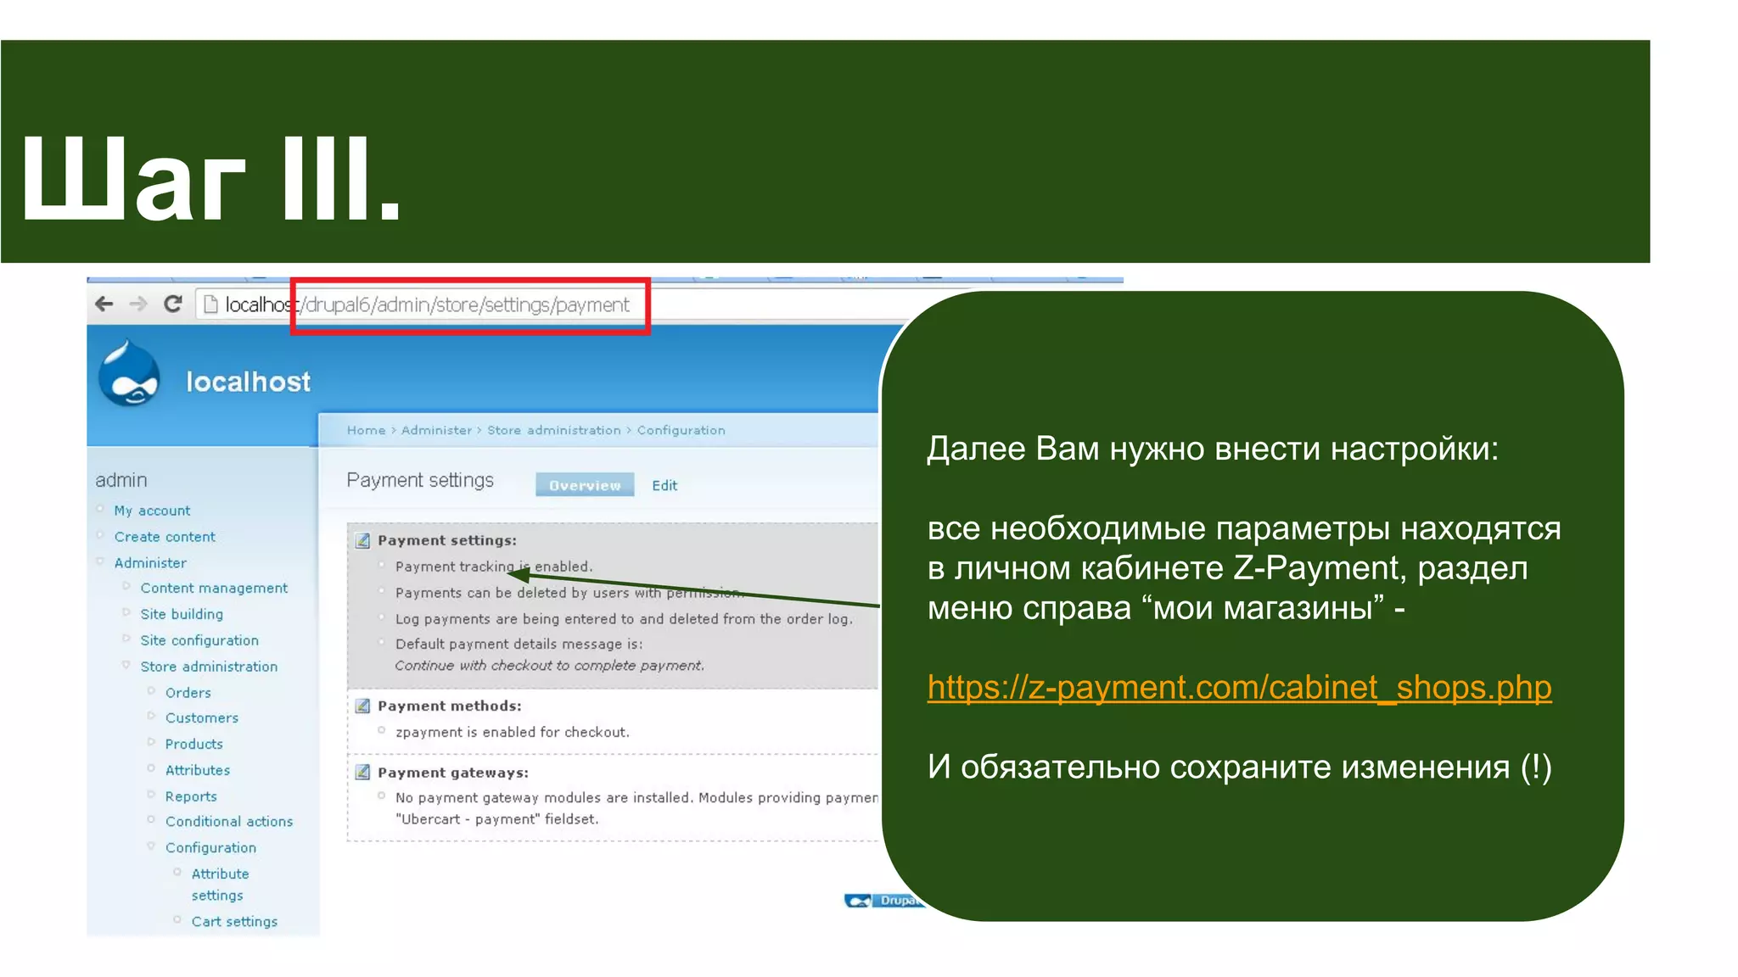Open the Configuration sidebar menu item

[210, 847]
